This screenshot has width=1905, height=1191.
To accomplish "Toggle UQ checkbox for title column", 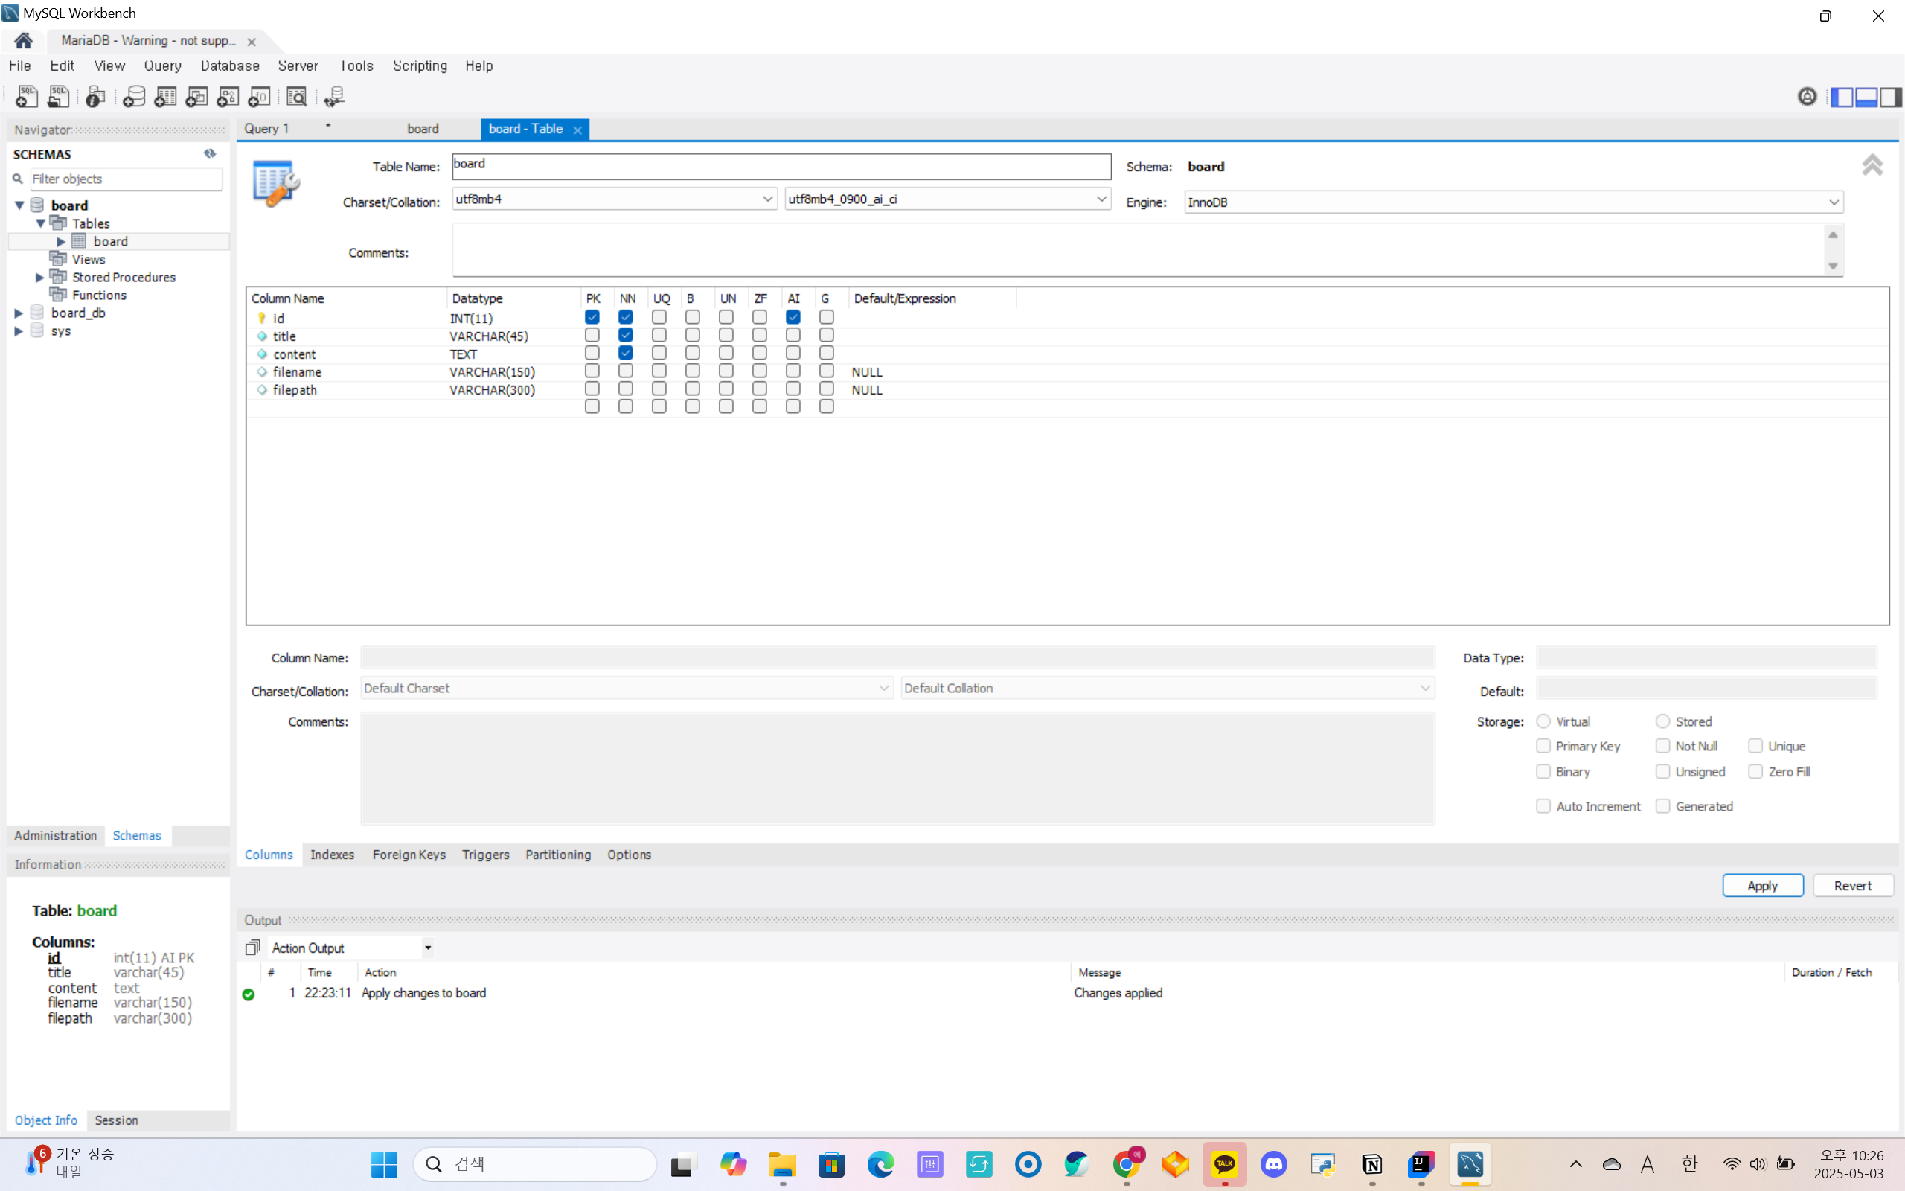I will point(659,336).
